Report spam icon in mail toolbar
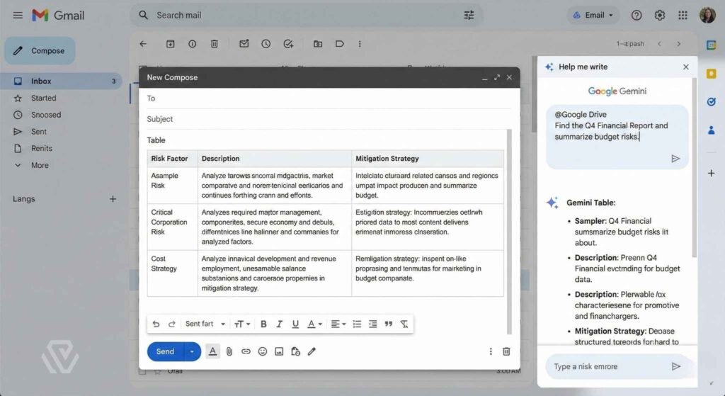 (x=193, y=44)
